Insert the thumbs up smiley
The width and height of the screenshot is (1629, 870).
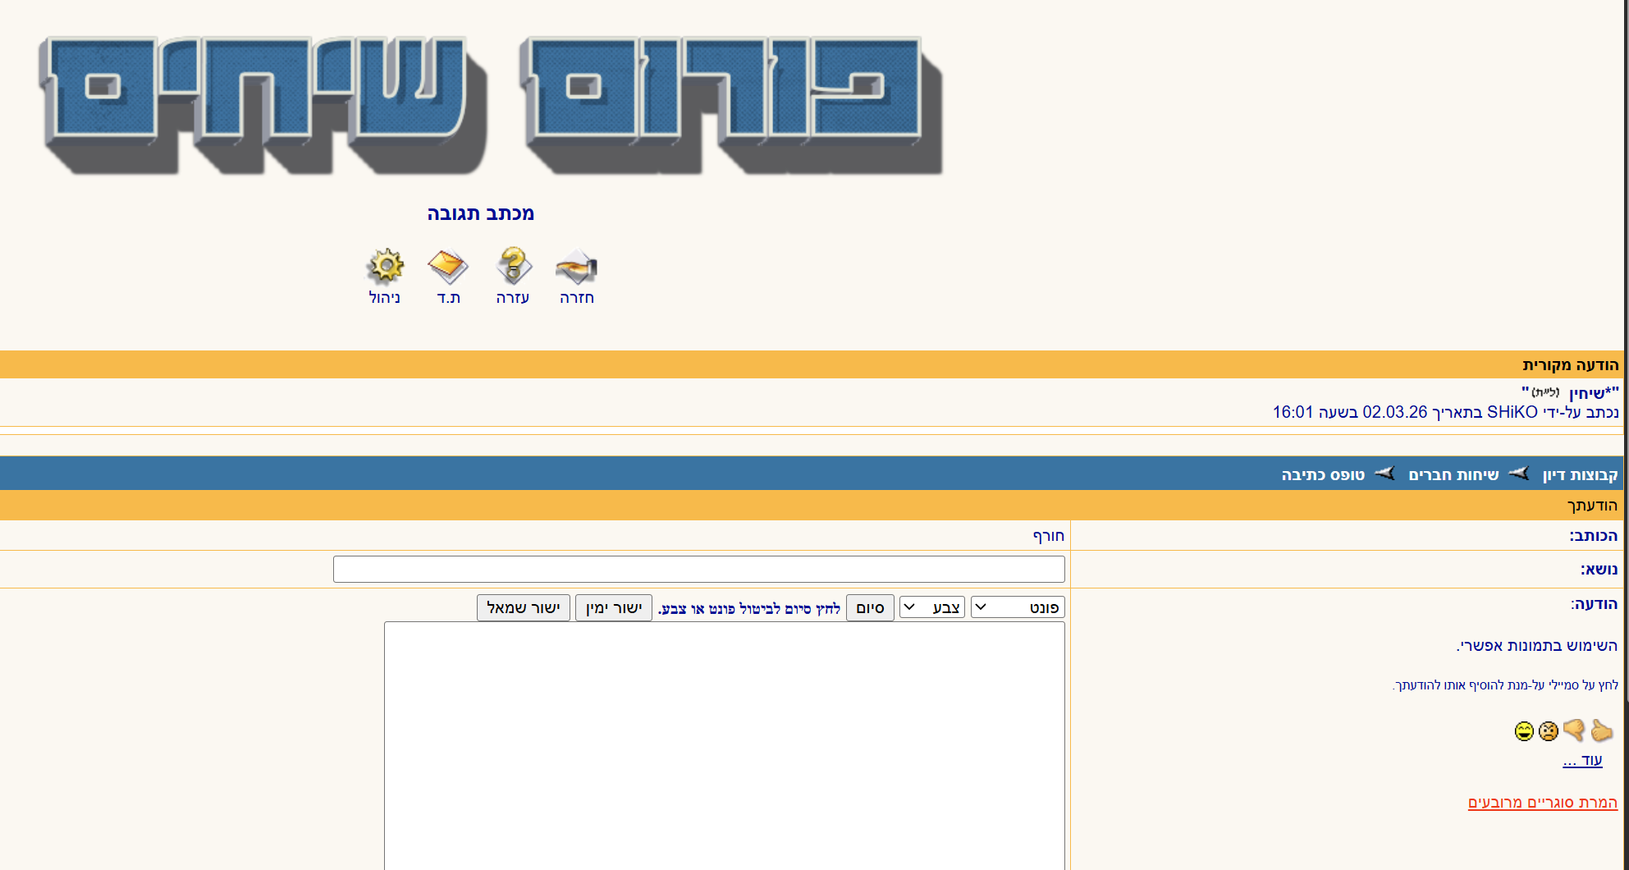[x=1601, y=730]
